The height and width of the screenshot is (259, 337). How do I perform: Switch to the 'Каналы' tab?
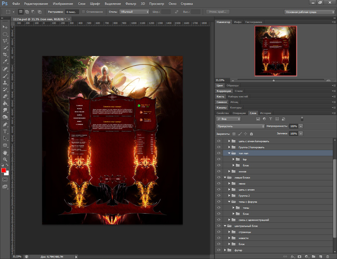[221, 108]
